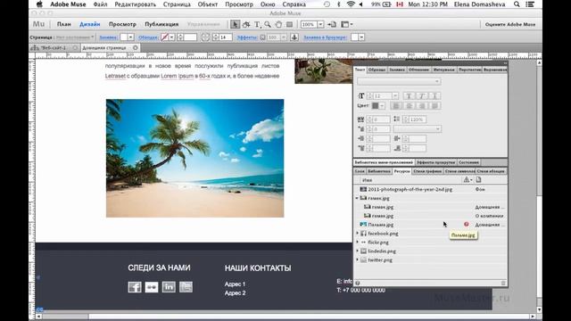The image size is (571, 321).
Task: Click the LinkedIn icon in the footer
Action: coord(169,287)
